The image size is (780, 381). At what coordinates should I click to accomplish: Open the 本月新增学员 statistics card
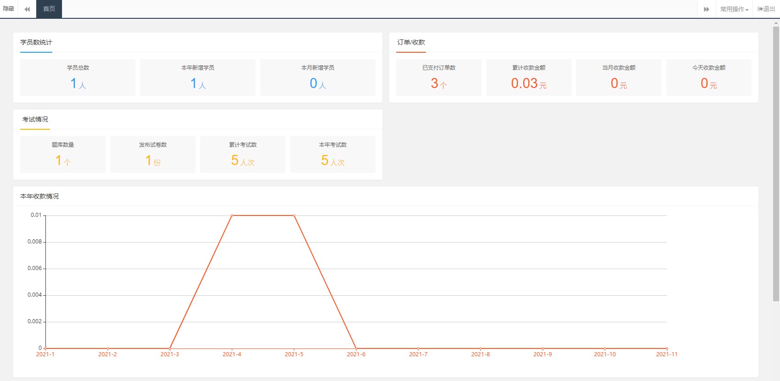tap(317, 77)
